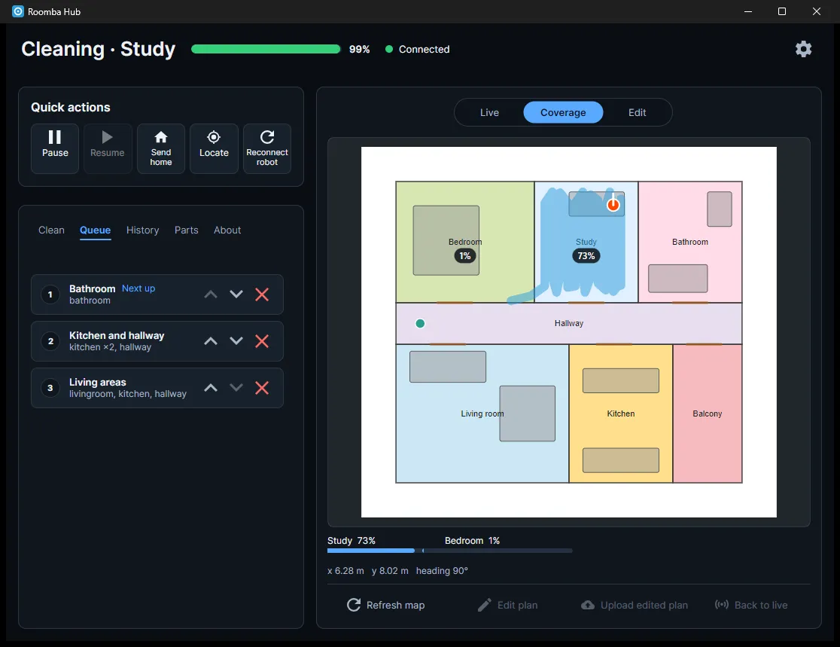The image size is (840, 647).
Task: Click the robot position marker in Study
Action: click(613, 204)
